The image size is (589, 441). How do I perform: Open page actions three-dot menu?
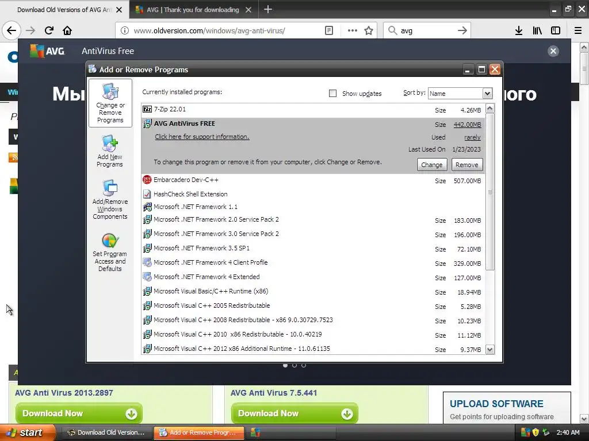coord(353,30)
